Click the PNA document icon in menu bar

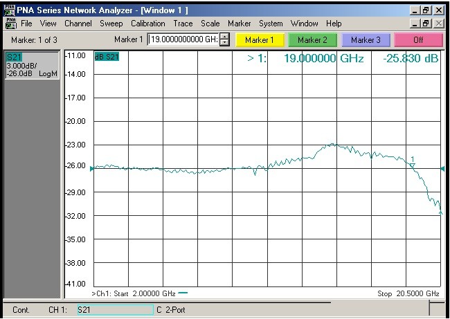point(11,24)
